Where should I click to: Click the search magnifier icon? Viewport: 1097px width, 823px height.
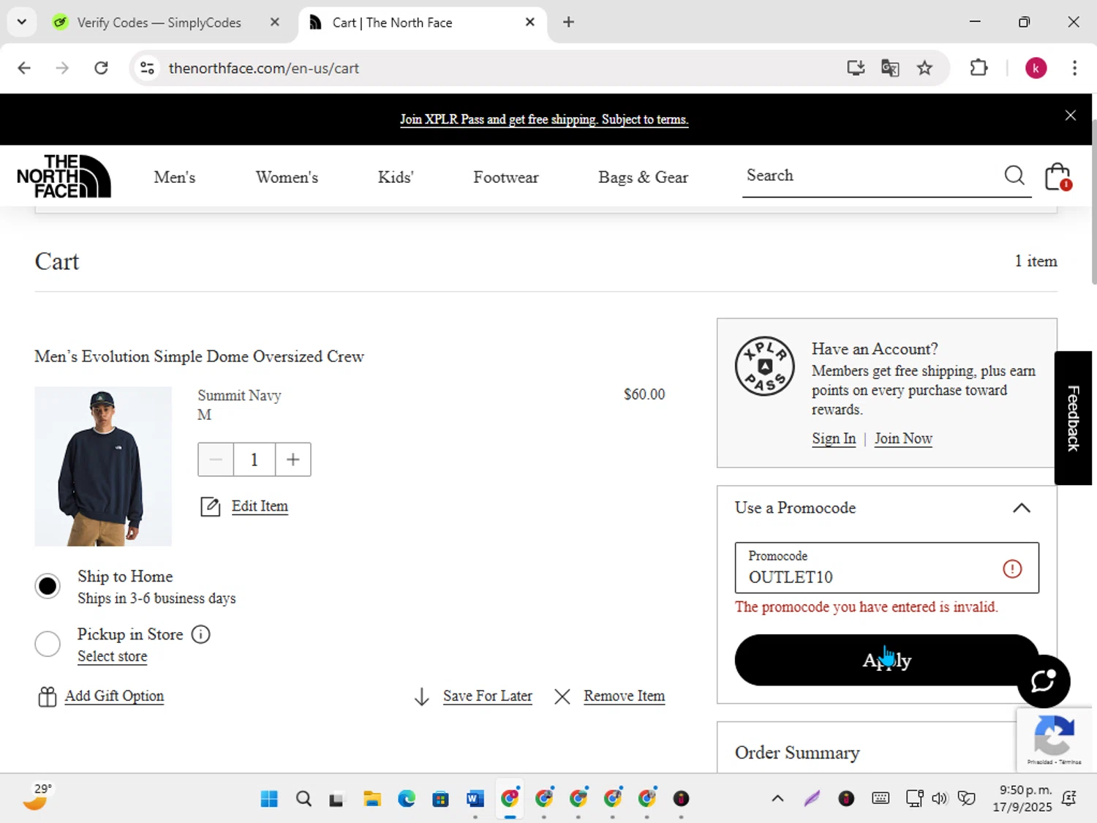point(1014,176)
